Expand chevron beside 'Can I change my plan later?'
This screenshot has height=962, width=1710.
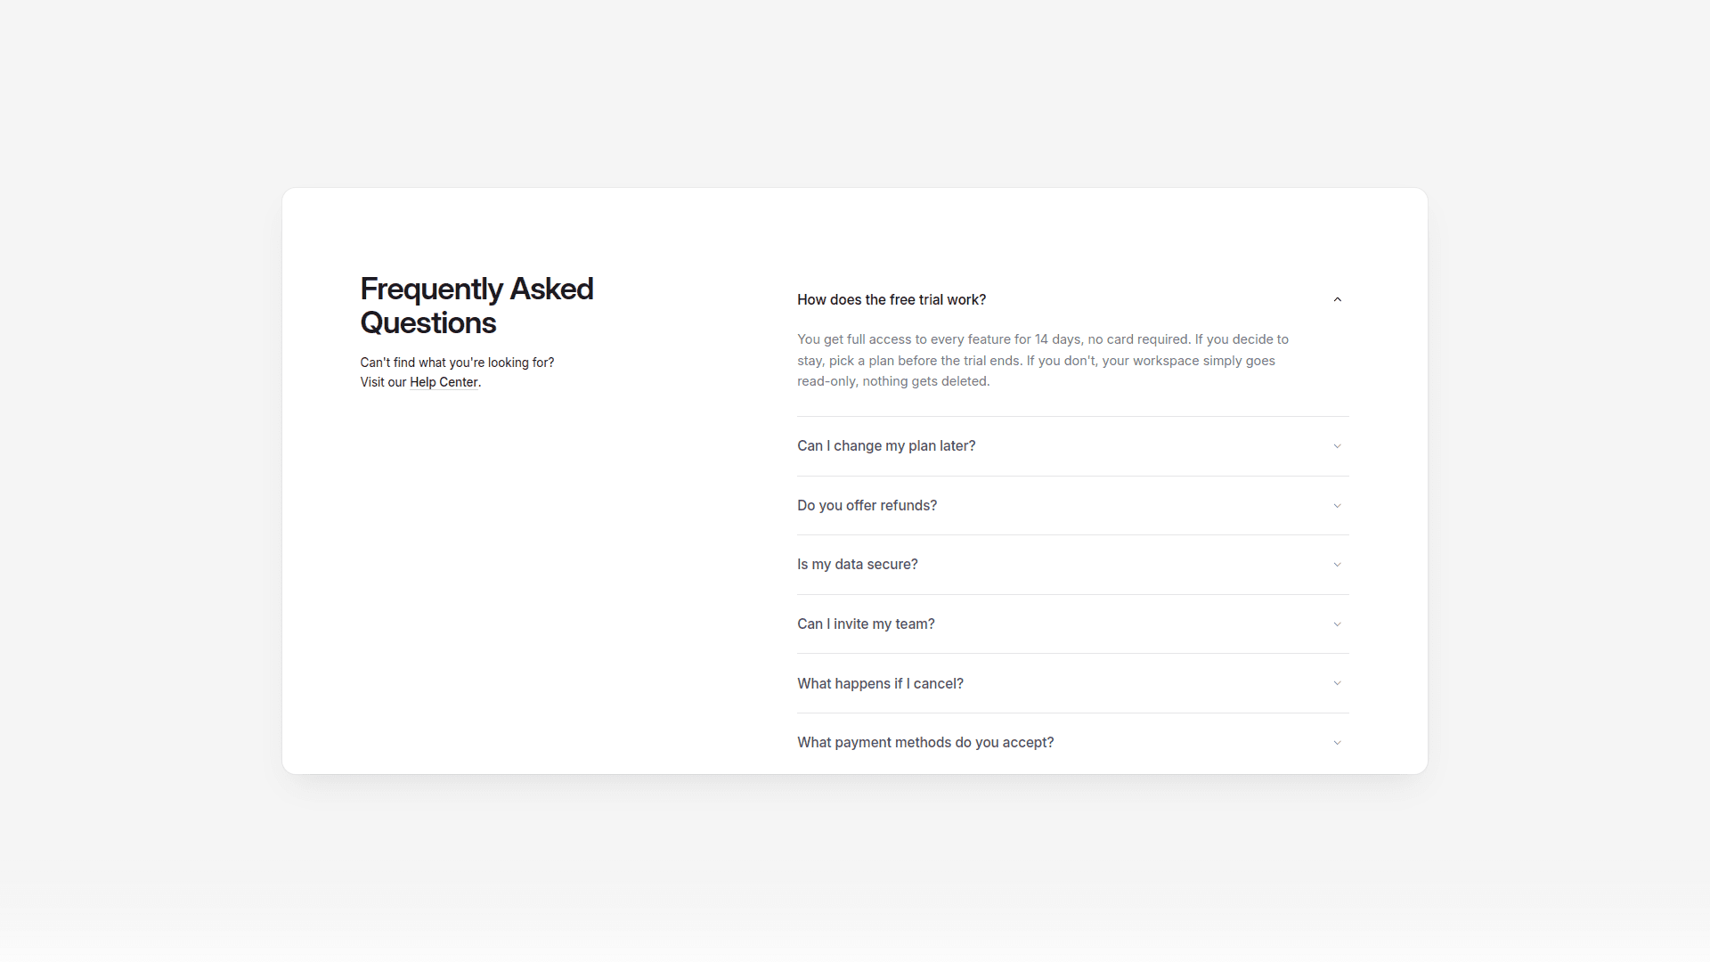pos(1337,446)
